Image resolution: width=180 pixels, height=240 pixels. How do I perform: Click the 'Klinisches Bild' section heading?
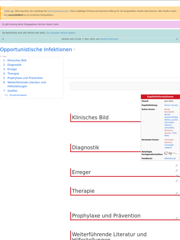pos(90,117)
